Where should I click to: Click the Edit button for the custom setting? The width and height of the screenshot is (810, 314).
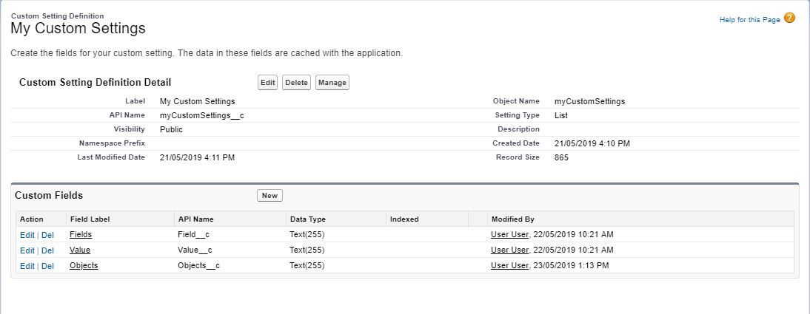point(267,83)
